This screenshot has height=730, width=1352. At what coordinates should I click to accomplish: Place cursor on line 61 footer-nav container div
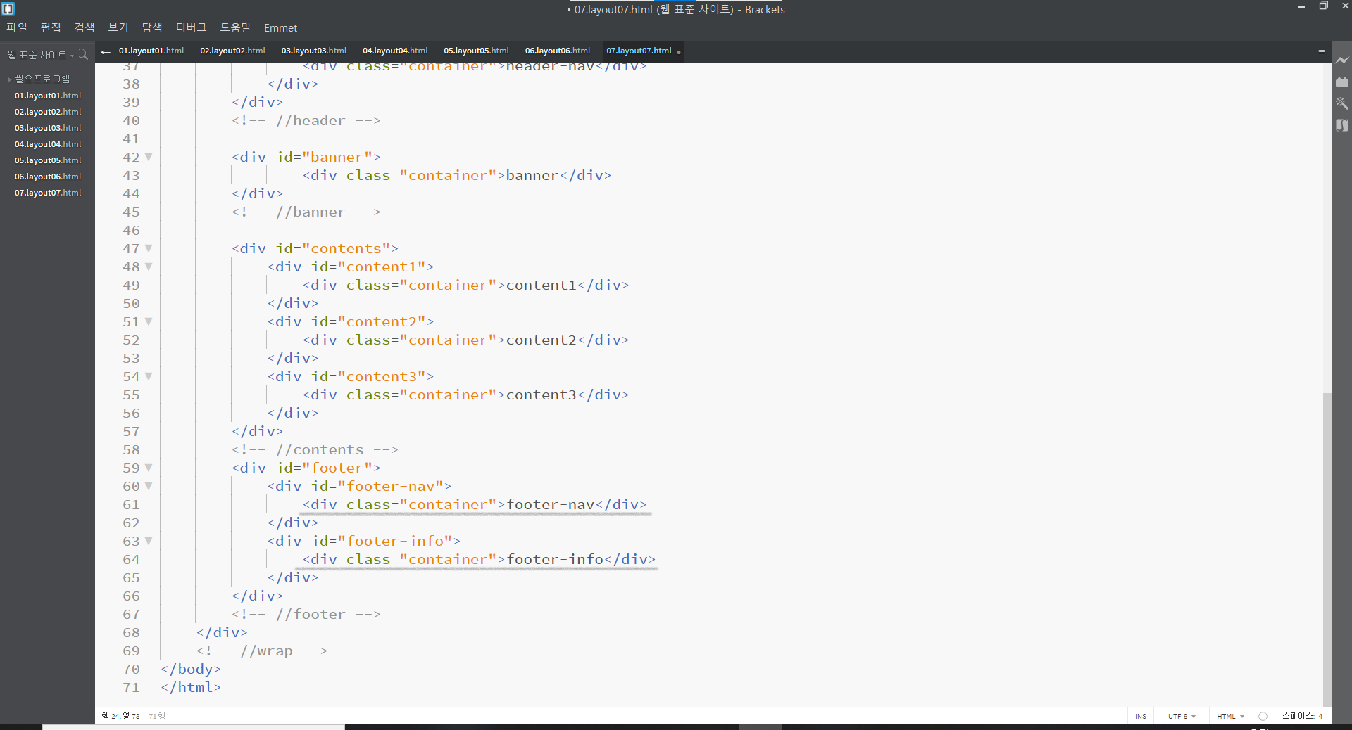click(475, 505)
